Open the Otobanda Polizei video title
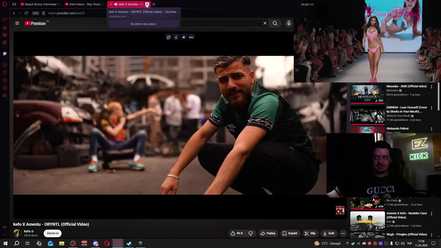This screenshot has height=248, width=441. (398, 128)
